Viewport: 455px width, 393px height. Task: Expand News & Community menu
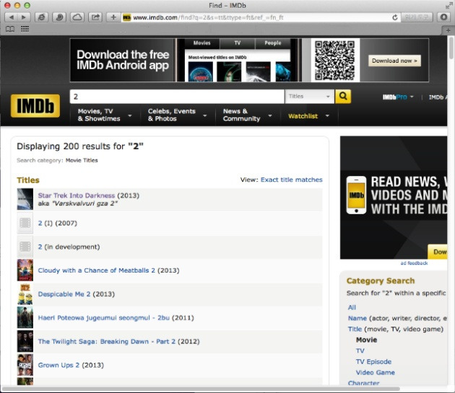pyautogui.click(x=248, y=115)
